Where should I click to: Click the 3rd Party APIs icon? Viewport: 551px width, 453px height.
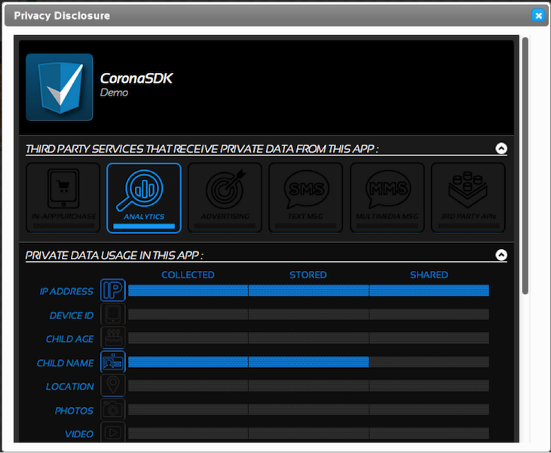pyautogui.click(x=468, y=198)
